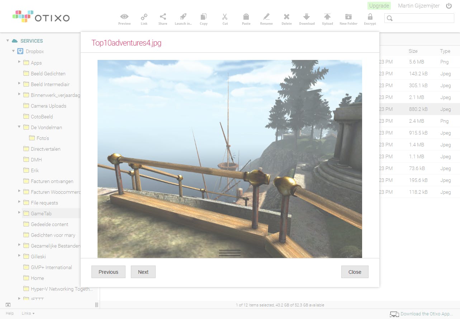The width and height of the screenshot is (460, 319).
Task: Select the CotoBeeld folder
Action: tap(42, 117)
